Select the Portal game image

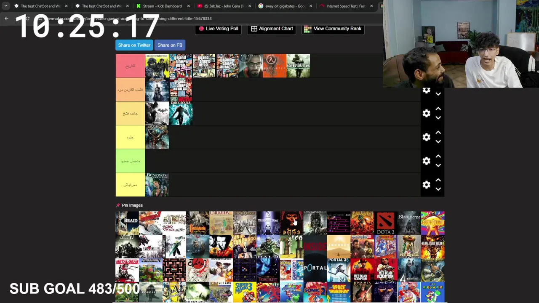coord(315,270)
